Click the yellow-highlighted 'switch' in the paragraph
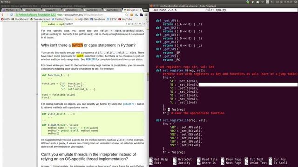The image size is (298, 167). [x=80, y=56]
